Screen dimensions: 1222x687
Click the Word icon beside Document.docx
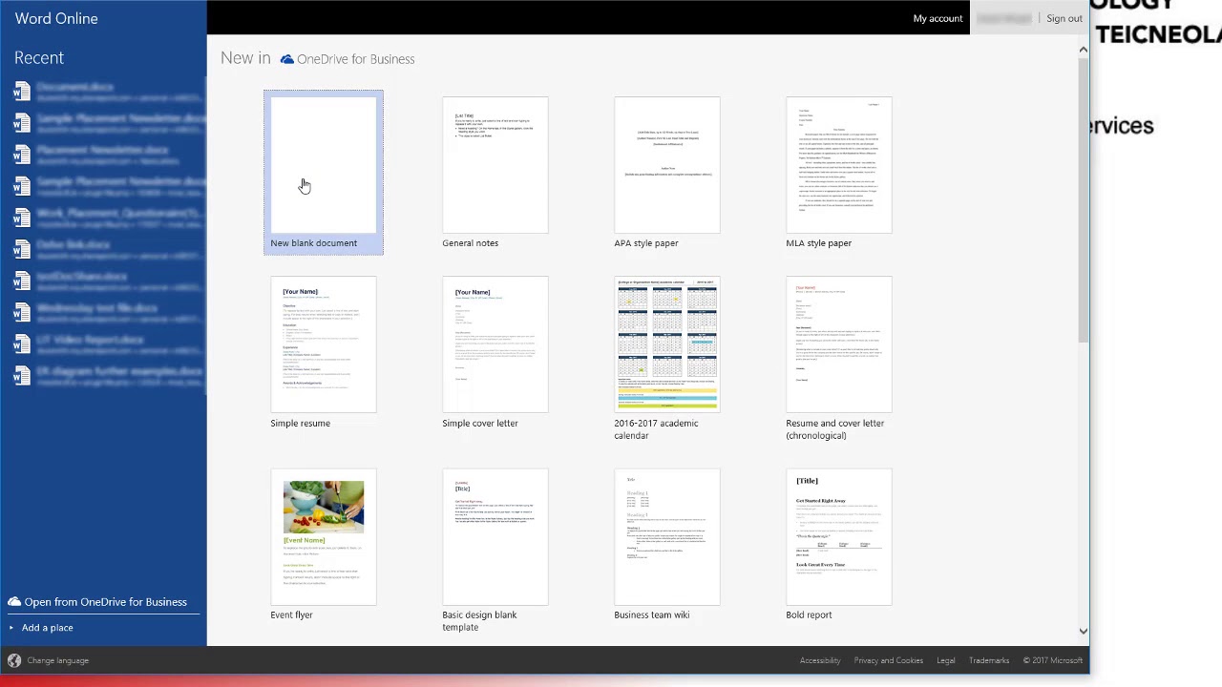pyautogui.click(x=22, y=92)
